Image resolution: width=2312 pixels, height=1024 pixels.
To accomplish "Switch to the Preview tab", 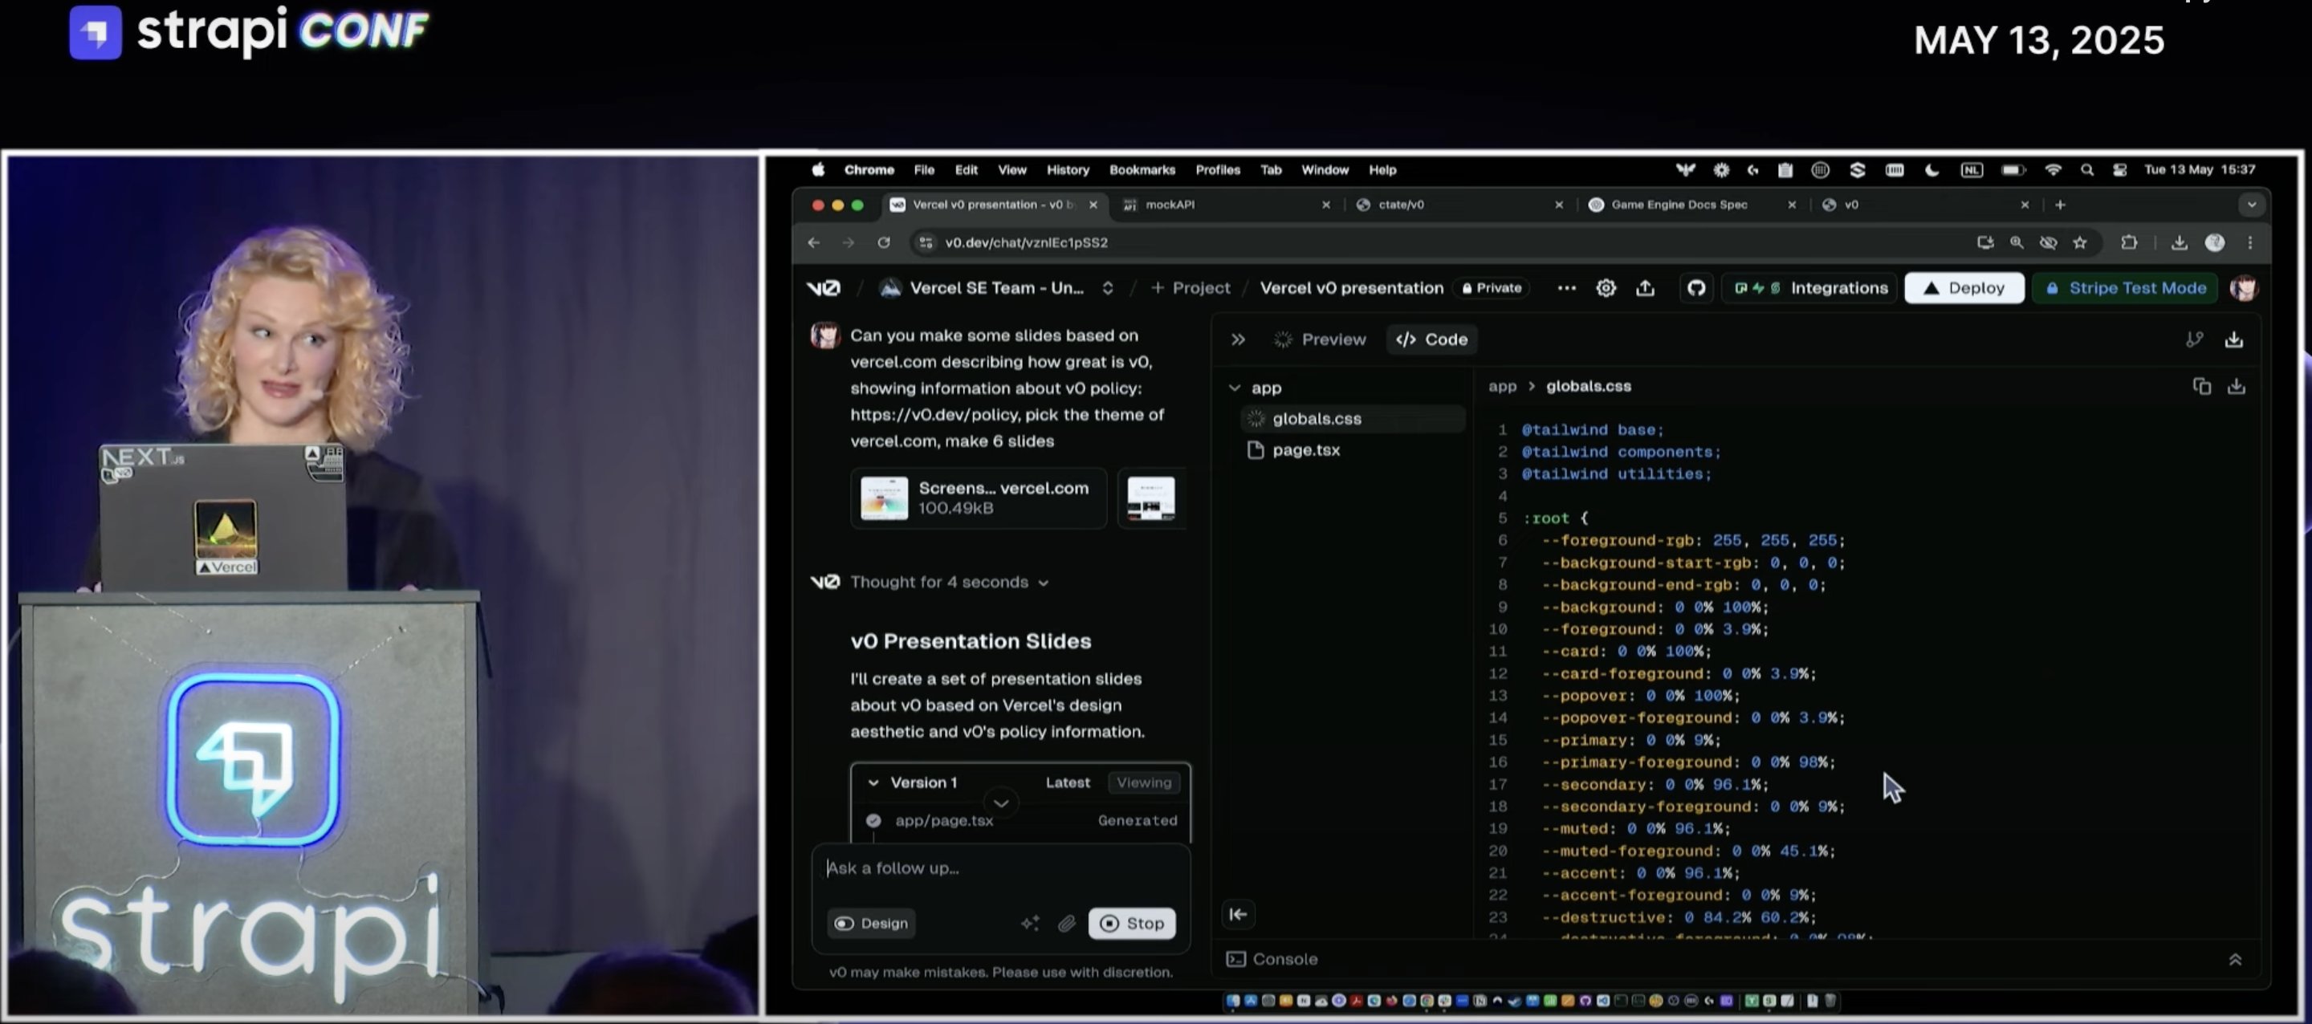I will point(1319,339).
